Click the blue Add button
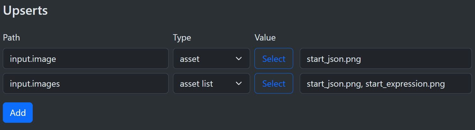Screen dimensions: 475x130 pos(18,113)
